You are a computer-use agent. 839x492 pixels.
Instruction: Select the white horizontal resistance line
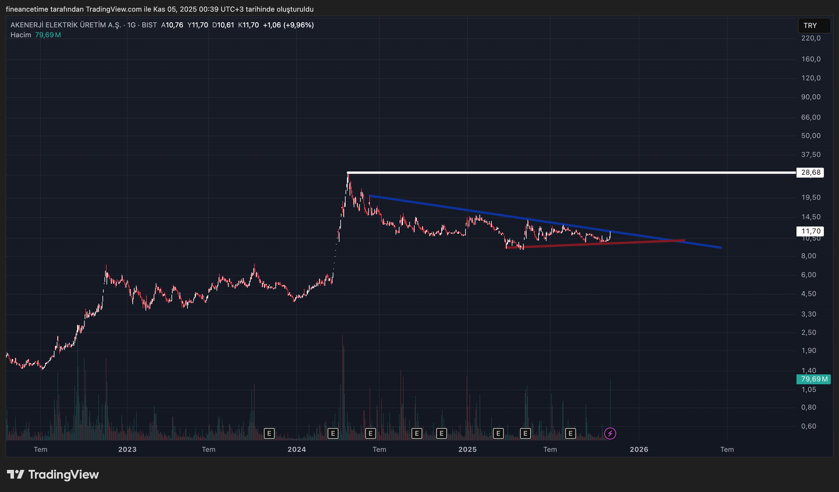[566, 172]
